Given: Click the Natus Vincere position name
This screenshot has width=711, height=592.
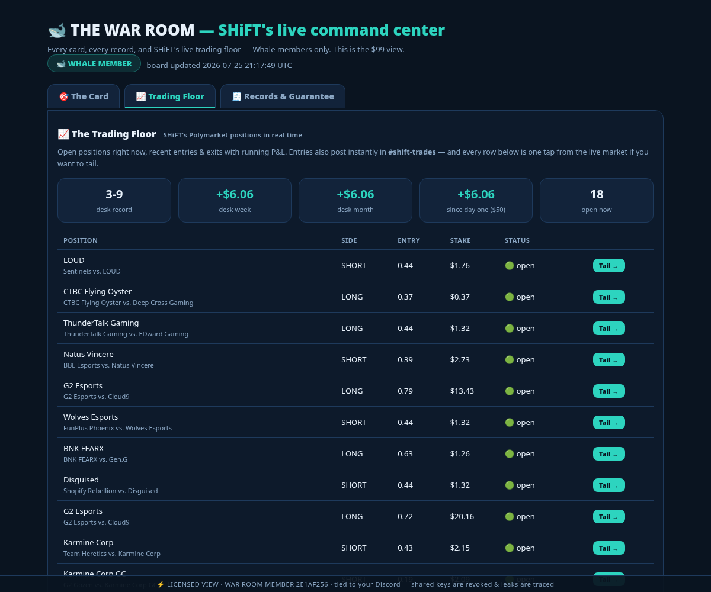Looking at the screenshot, I should pos(88,354).
